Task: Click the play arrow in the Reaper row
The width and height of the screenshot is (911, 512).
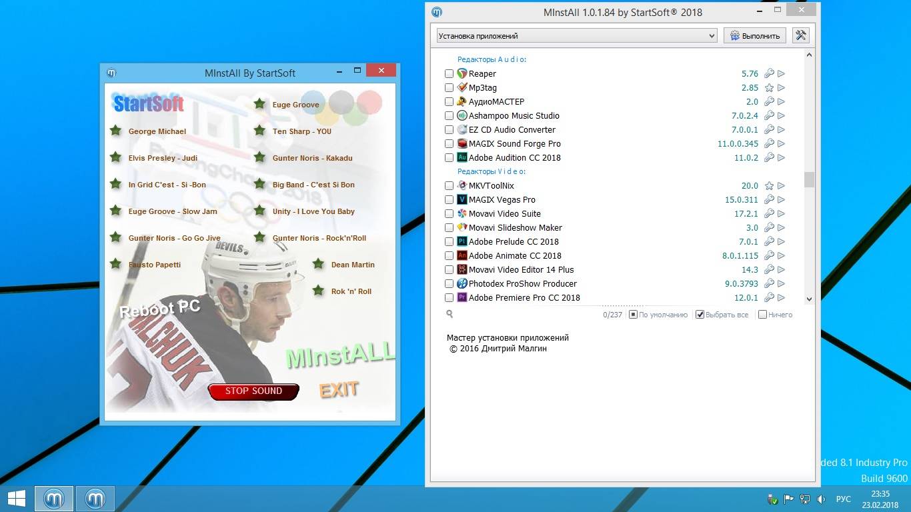Action: pos(781,74)
